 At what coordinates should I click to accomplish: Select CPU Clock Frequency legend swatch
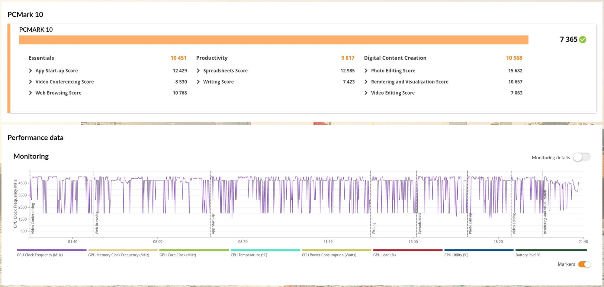tap(52, 250)
